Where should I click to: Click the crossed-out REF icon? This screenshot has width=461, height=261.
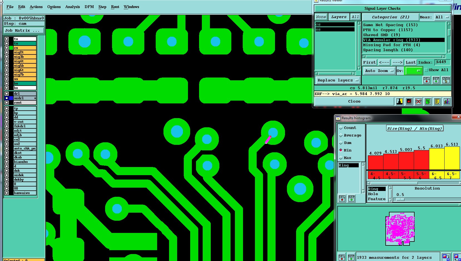[418, 101]
